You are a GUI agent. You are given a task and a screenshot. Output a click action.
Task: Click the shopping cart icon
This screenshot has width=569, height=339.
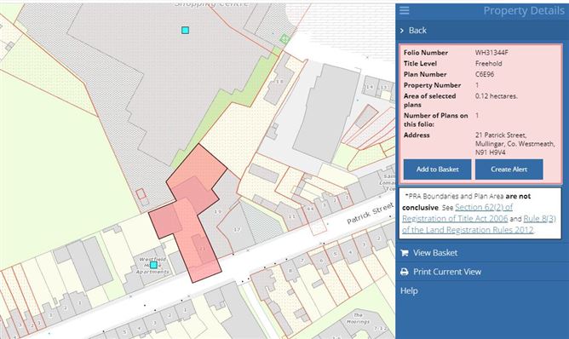click(405, 253)
